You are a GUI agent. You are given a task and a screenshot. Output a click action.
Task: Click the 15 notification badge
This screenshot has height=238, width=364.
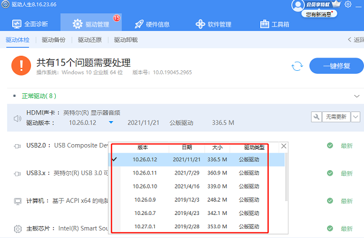[116, 18]
